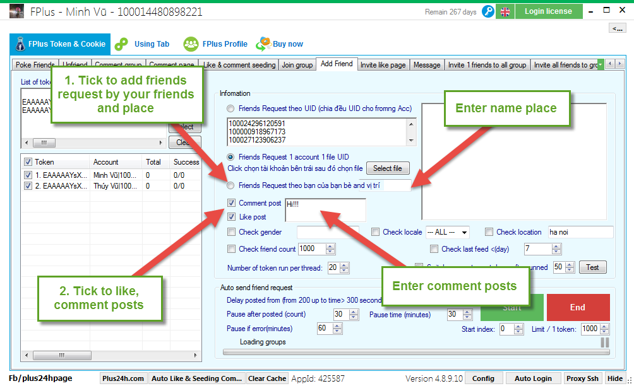Open the Join group tab
This screenshot has height=386, width=634.
coord(297,65)
